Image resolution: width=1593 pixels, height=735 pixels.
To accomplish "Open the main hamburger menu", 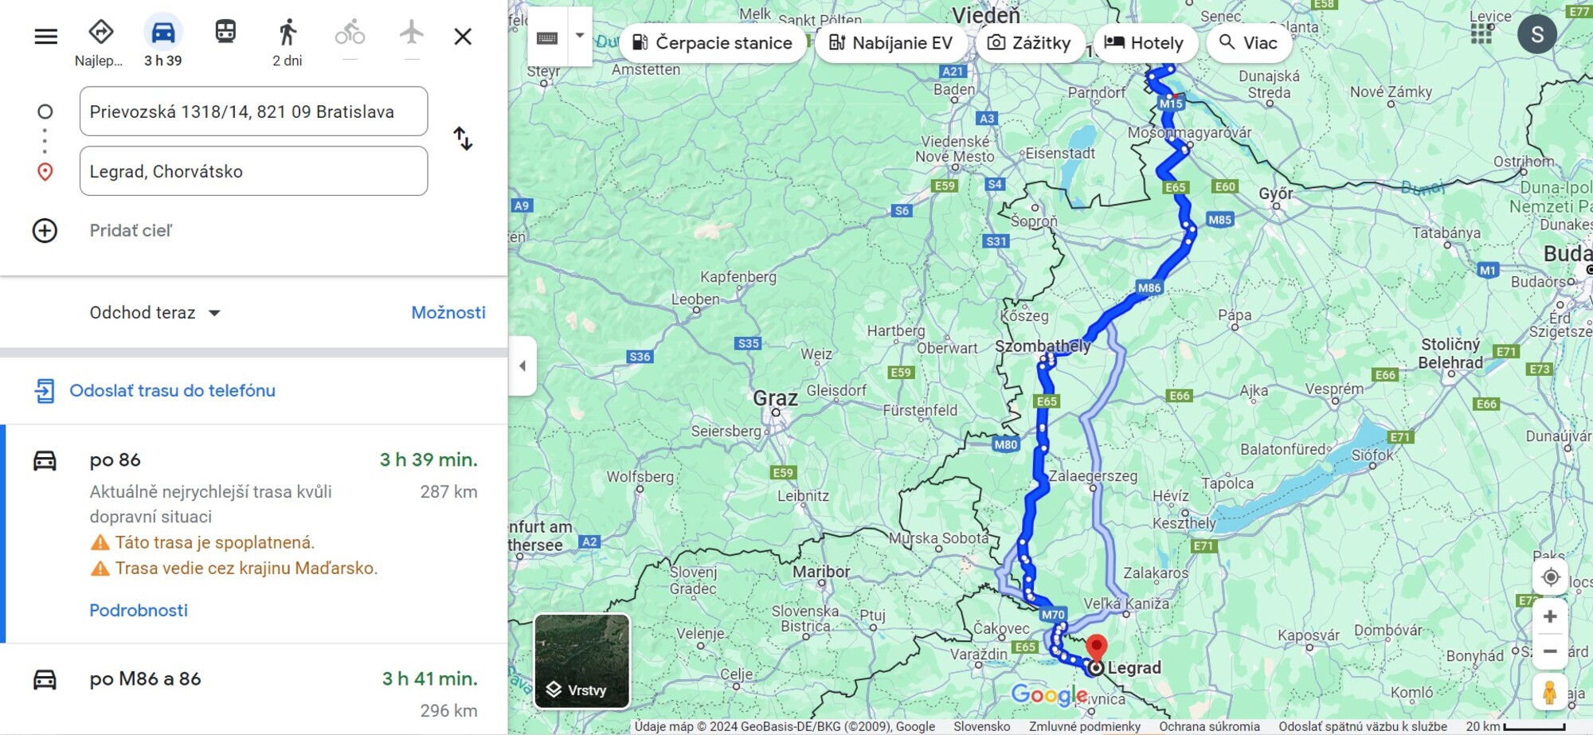I will click(x=46, y=37).
